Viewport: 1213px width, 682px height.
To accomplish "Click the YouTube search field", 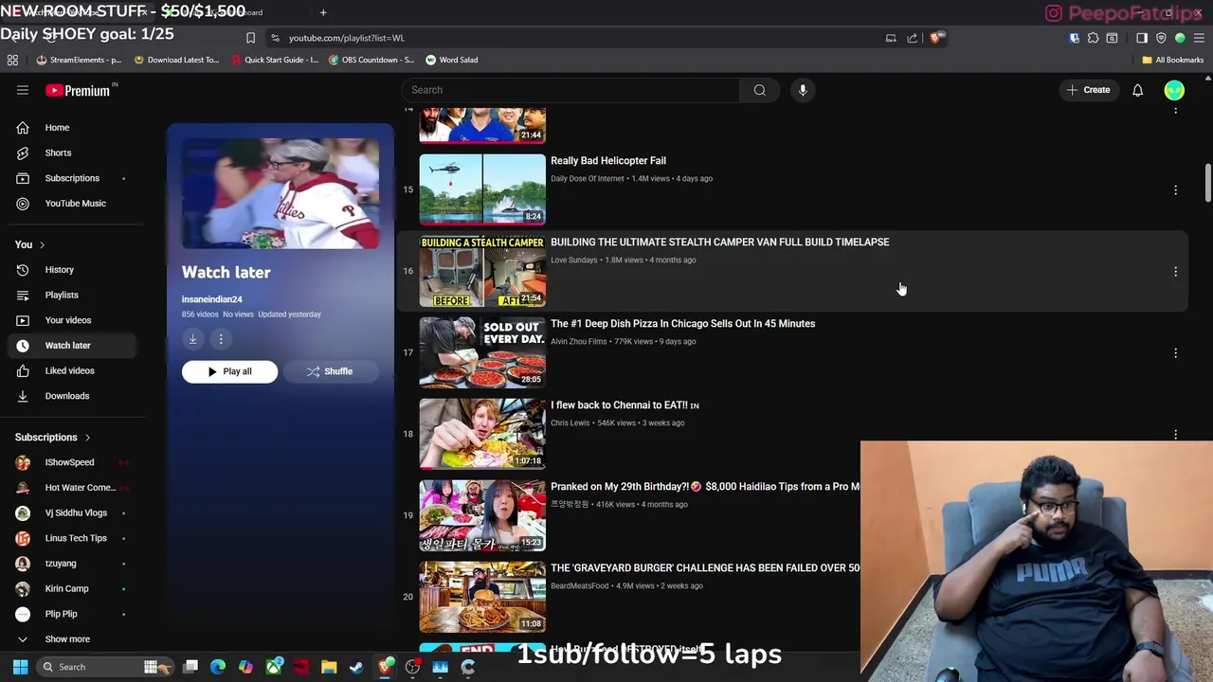I will click(x=570, y=90).
